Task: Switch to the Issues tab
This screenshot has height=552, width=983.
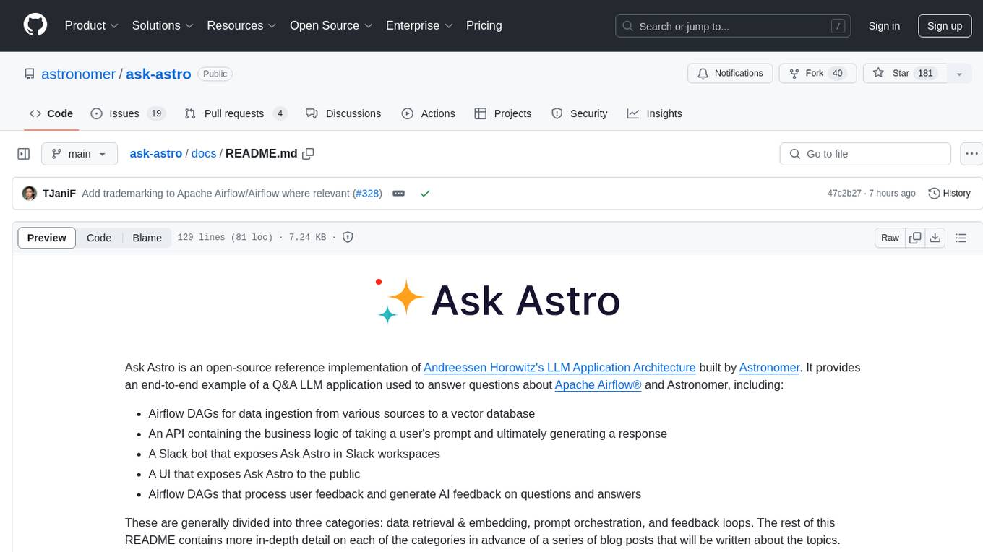Action: click(x=128, y=113)
